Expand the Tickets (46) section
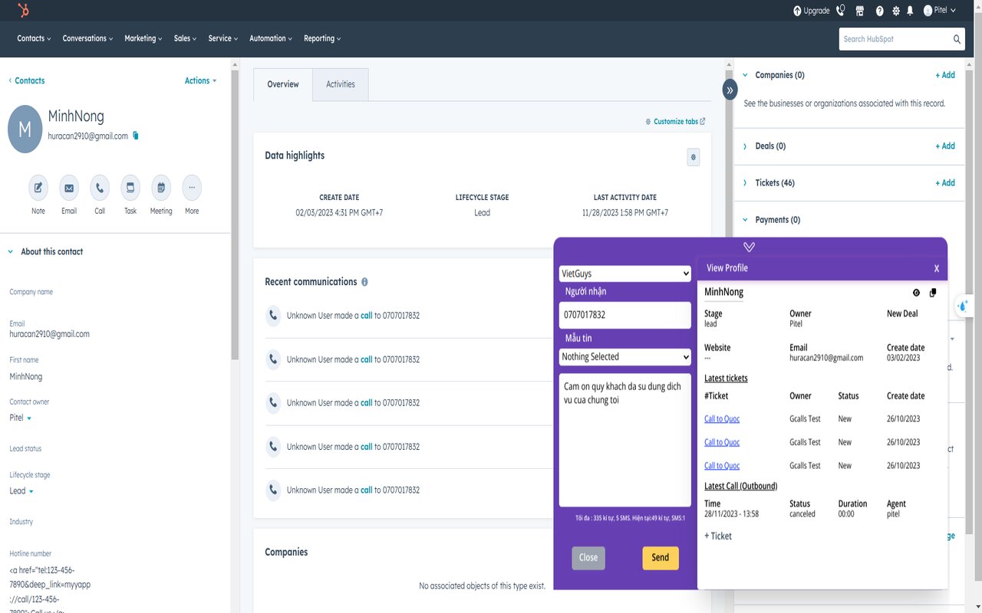The image size is (982, 613). pyautogui.click(x=745, y=182)
